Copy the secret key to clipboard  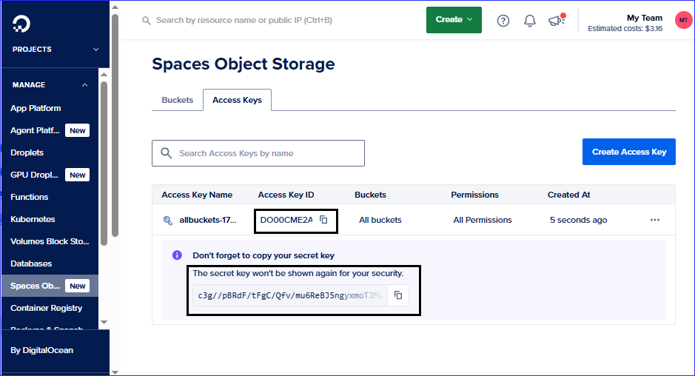click(x=398, y=295)
